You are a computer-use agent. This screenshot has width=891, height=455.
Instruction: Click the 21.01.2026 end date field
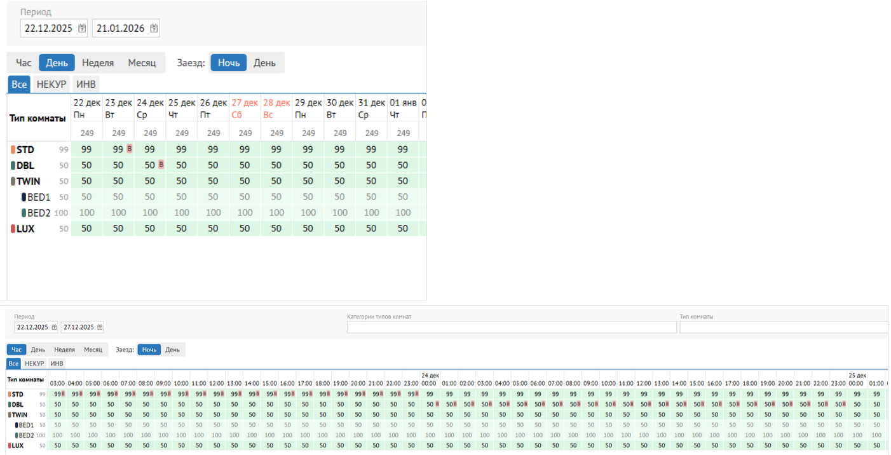pyautogui.click(x=120, y=28)
